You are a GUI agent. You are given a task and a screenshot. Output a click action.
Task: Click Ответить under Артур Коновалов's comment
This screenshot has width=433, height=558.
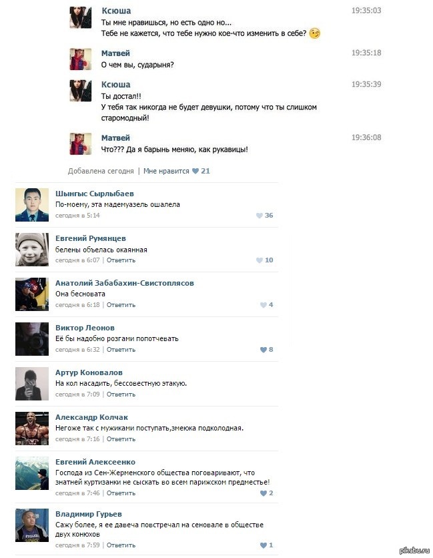pos(121,394)
